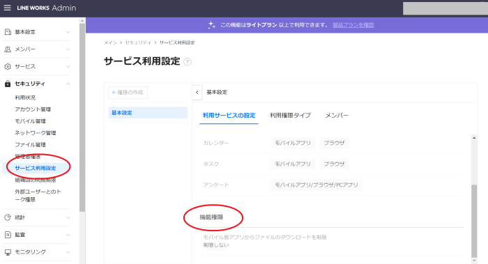
Task: Switch to the 利用権限タイプ tab
Action: pos(290,116)
